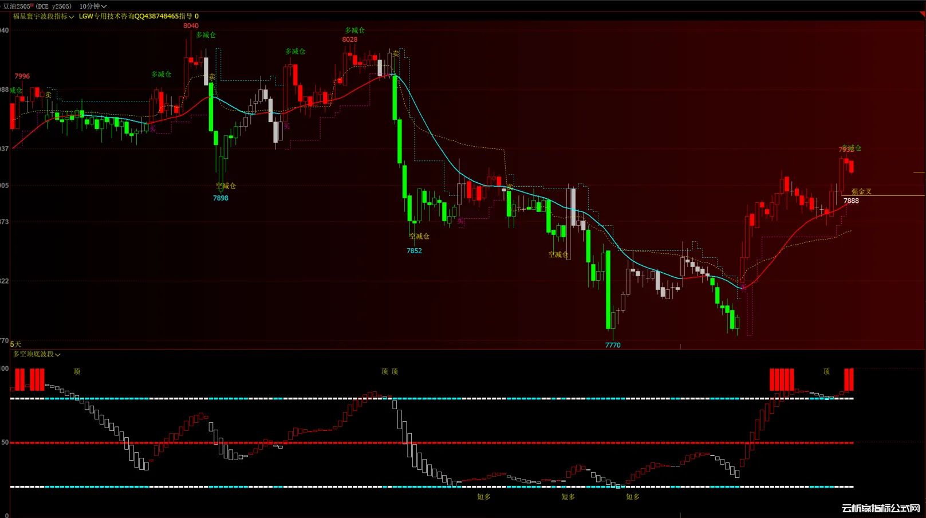Click the LGW专用技术咨询 indicator text
This screenshot has width=926, height=518.
pos(139,17)
